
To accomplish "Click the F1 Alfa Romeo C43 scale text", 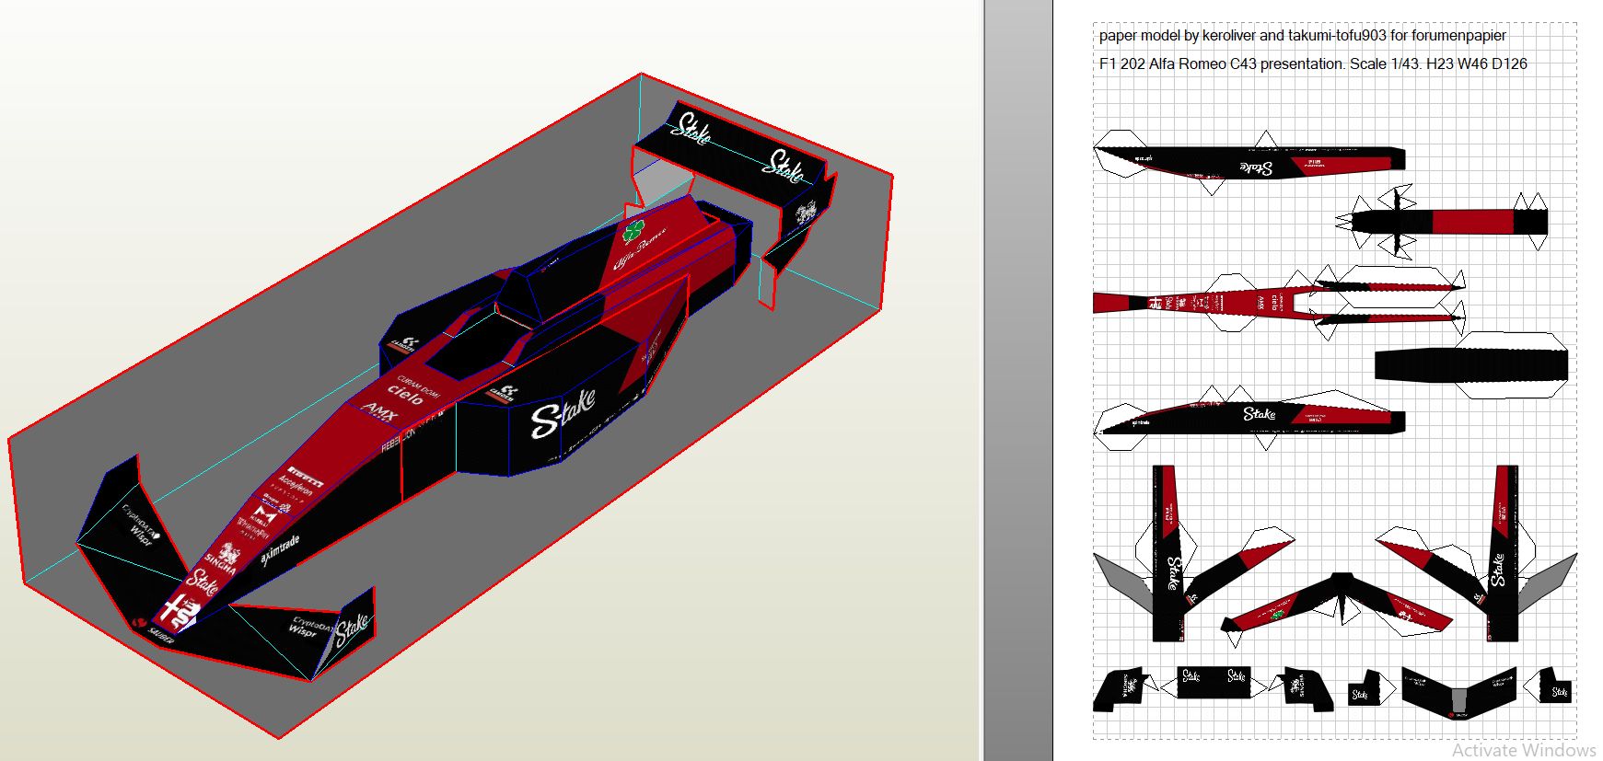I will (x=1313, y=64).
